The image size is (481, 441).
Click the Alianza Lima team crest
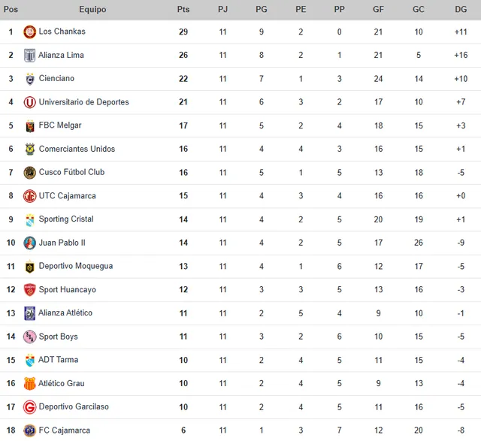pos(30,56)
